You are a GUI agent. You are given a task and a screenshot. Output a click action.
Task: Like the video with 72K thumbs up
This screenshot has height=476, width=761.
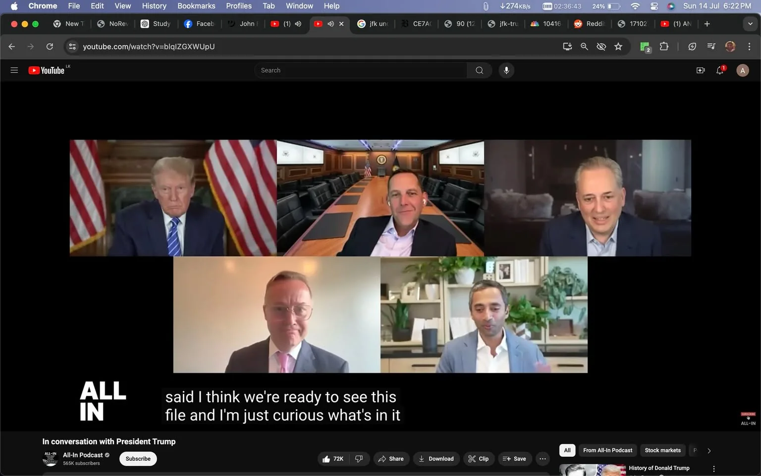333,459
